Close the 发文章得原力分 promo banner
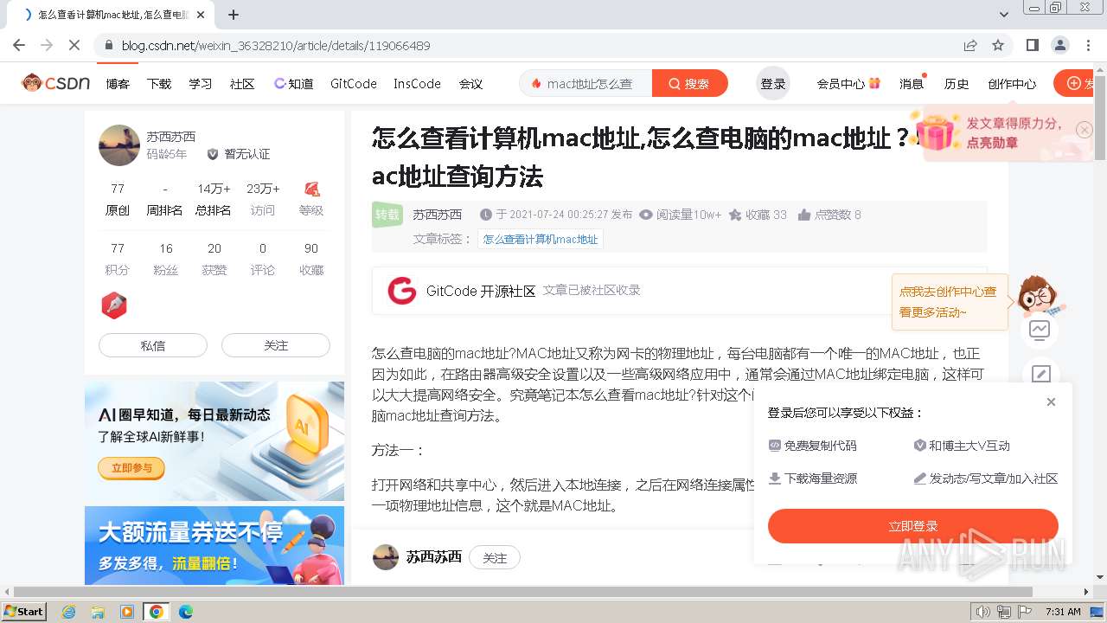Viewport: 1107px width, 623px height. tap(1085, 130)
